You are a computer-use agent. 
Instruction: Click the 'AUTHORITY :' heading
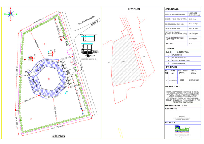click(171, 109)
